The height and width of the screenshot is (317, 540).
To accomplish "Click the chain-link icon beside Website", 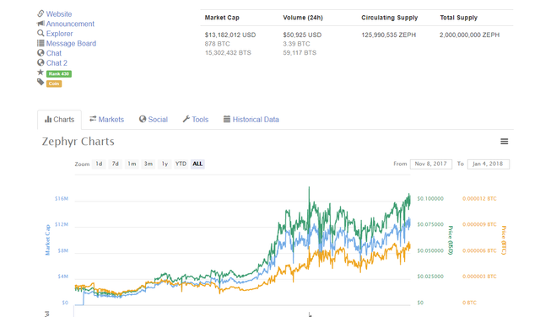I will click(40, 13).
